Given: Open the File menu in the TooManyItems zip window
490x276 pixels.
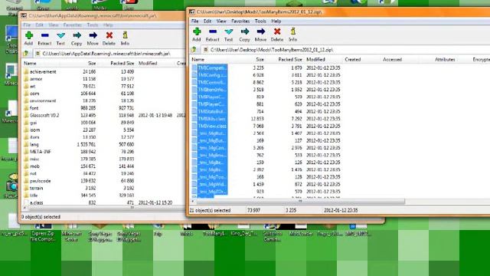Looking at the screenshot, I should tap(194, 21).
